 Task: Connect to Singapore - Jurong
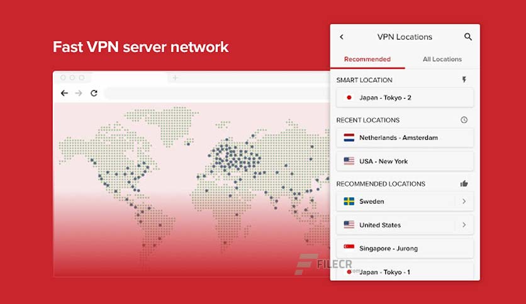(405, 249)
